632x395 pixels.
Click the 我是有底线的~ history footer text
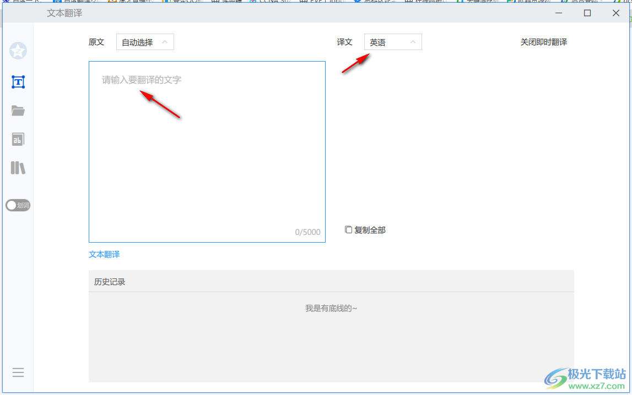331,309
